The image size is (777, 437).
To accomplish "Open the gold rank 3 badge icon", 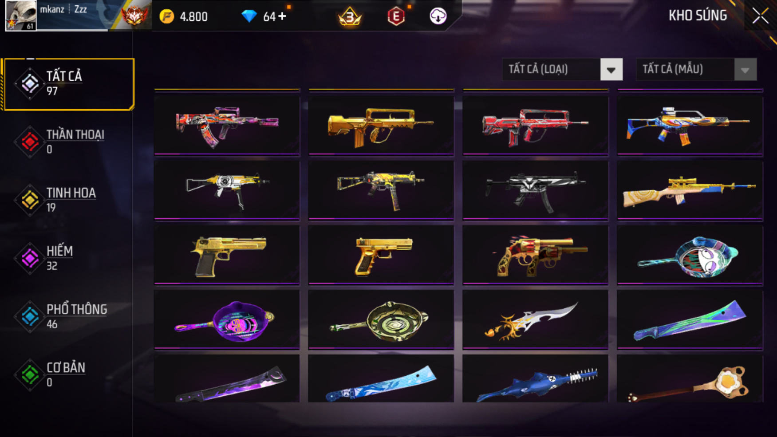I will [x=350, y=16].
